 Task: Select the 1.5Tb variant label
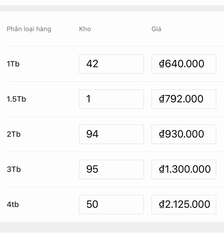click(16, 99)
